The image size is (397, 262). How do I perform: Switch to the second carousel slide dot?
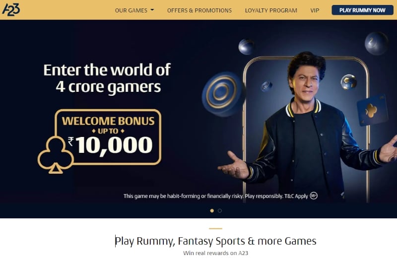[220, 210]
